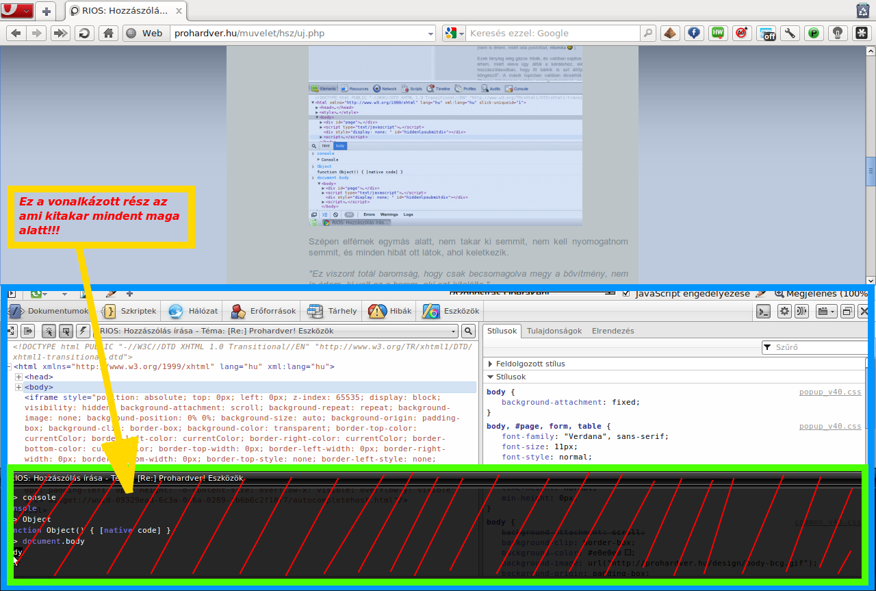The height and width of the screenshot is (591, 876).
Task: Click the DOM search magnifier button
Action: [x=468, y=331]
